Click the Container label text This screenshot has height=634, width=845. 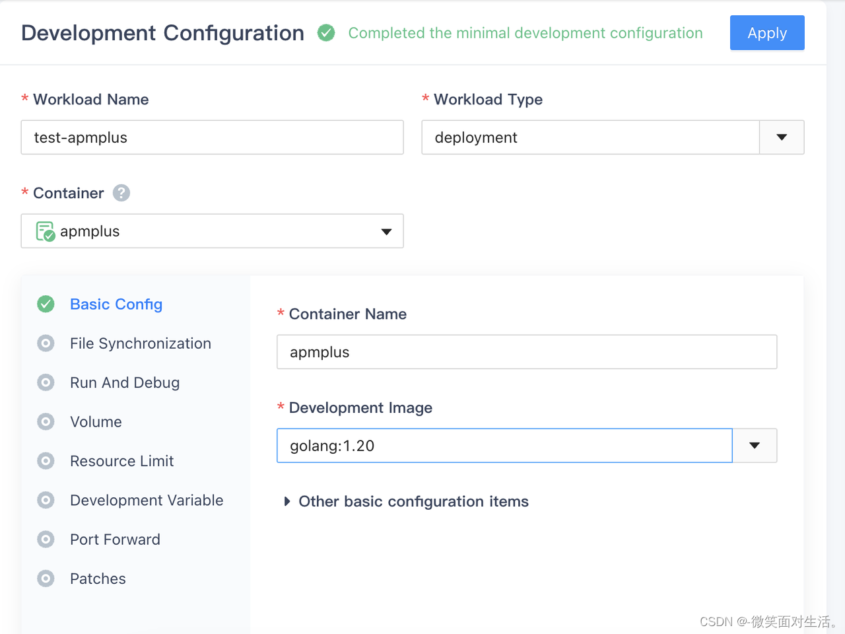click(x=69, y=193)
